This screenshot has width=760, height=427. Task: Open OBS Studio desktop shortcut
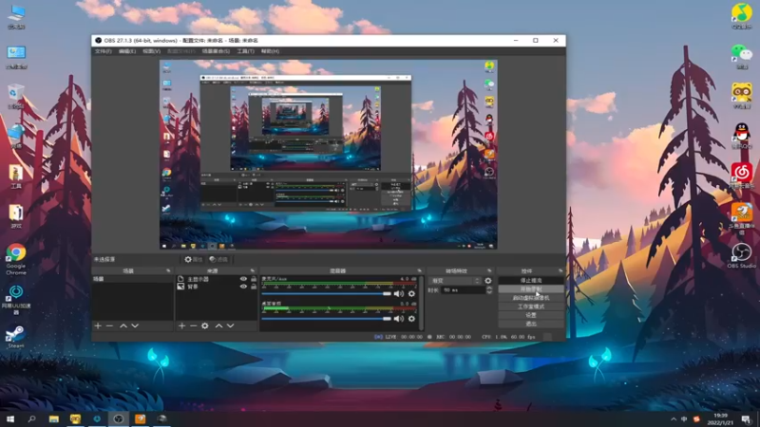tap(742, 256)
